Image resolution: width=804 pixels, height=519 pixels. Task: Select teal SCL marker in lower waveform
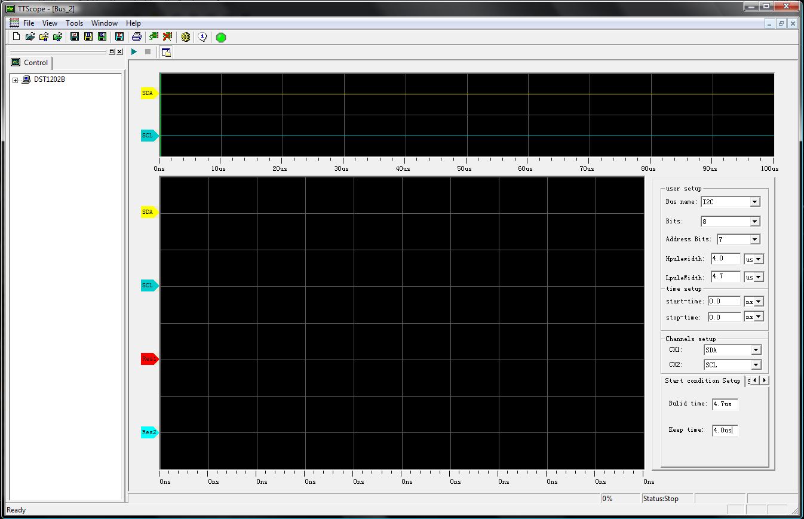click(149, 285)
